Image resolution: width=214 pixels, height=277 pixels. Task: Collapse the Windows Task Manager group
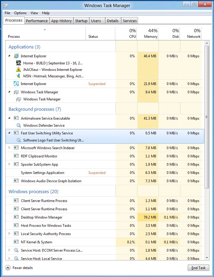pyautogui.click(x=9, y=92)
